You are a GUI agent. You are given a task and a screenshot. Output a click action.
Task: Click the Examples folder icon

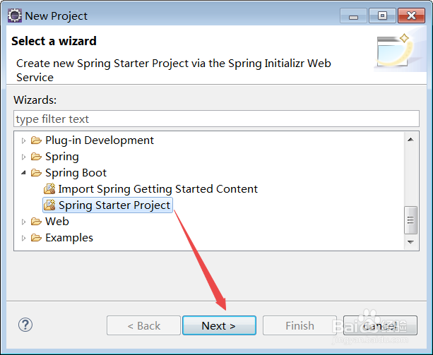(36, 238)
